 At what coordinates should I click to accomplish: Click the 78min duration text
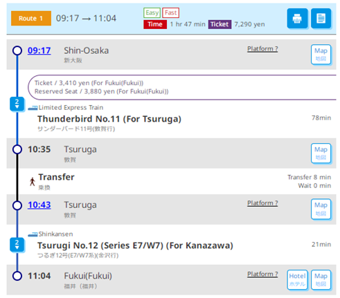pyautogui.click(x=321, y=118)
